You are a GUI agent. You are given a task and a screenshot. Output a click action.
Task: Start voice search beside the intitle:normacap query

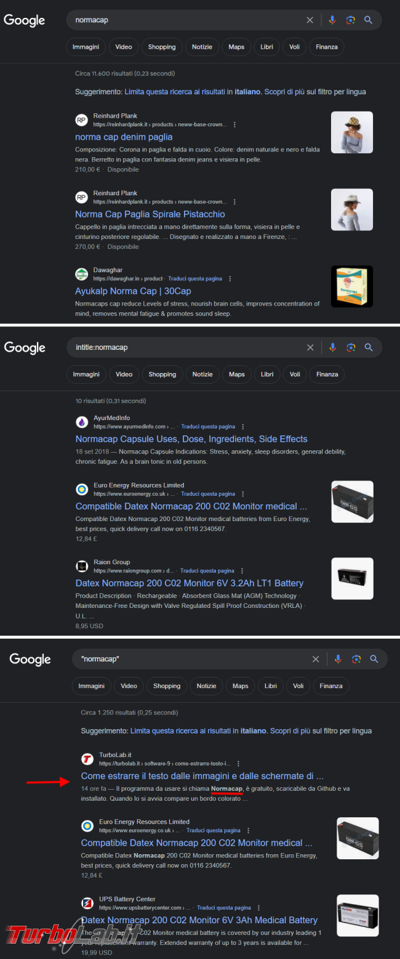coord(333,347)
